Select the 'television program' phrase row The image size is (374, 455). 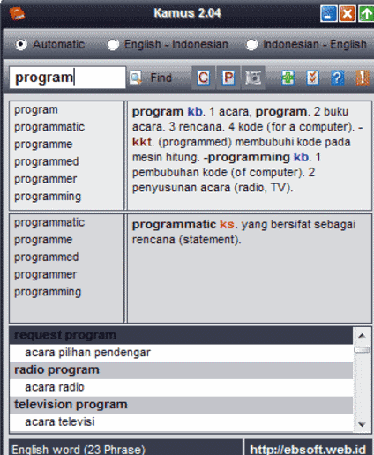click(x=181, y=405)
